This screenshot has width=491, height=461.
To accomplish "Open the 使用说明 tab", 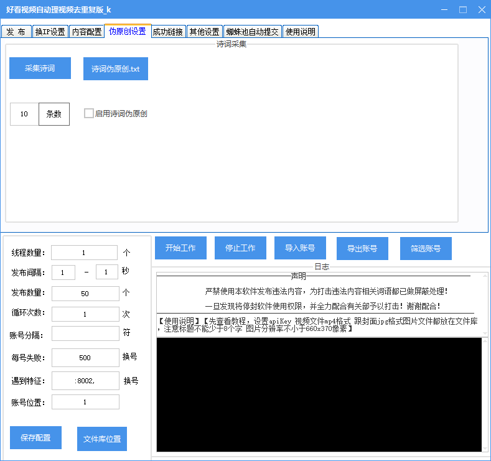I will tap(301, 32).
